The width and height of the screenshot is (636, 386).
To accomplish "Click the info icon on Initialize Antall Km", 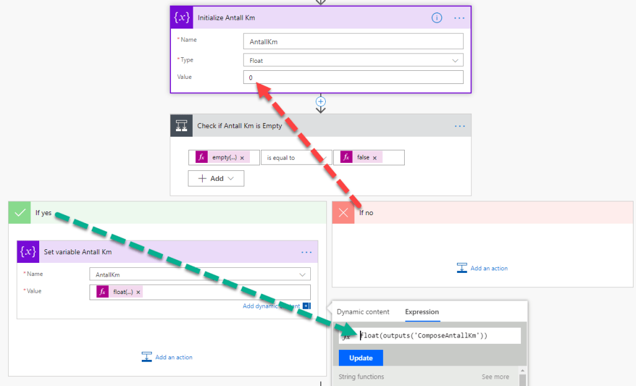I will (x=436, y=18).
